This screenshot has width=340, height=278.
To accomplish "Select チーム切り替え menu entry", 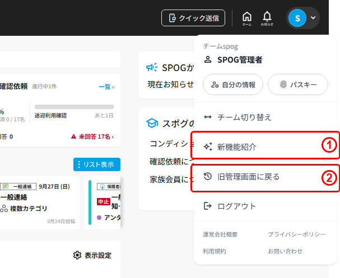I will (265, 117).
